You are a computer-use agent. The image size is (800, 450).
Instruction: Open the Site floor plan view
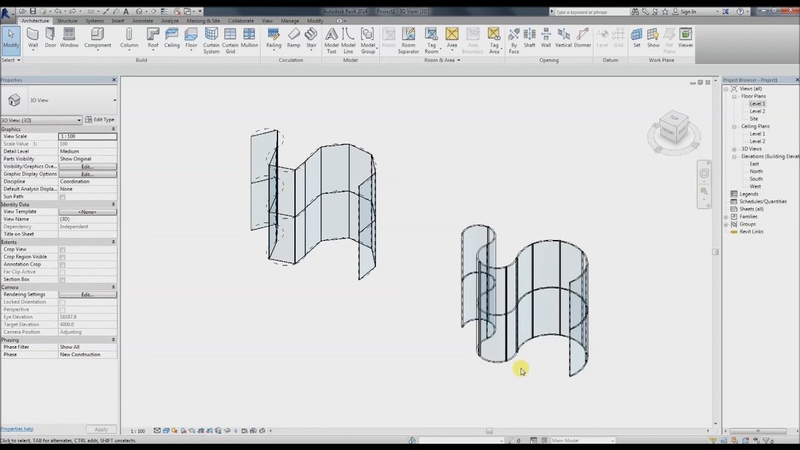click(754, 119)
